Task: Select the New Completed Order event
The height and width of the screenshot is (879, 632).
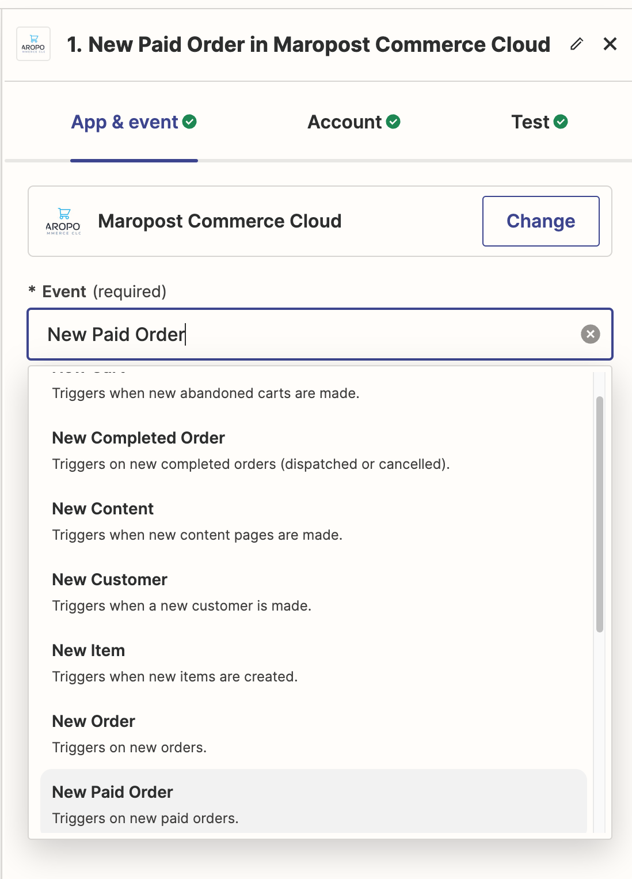Action: (314, 450)
